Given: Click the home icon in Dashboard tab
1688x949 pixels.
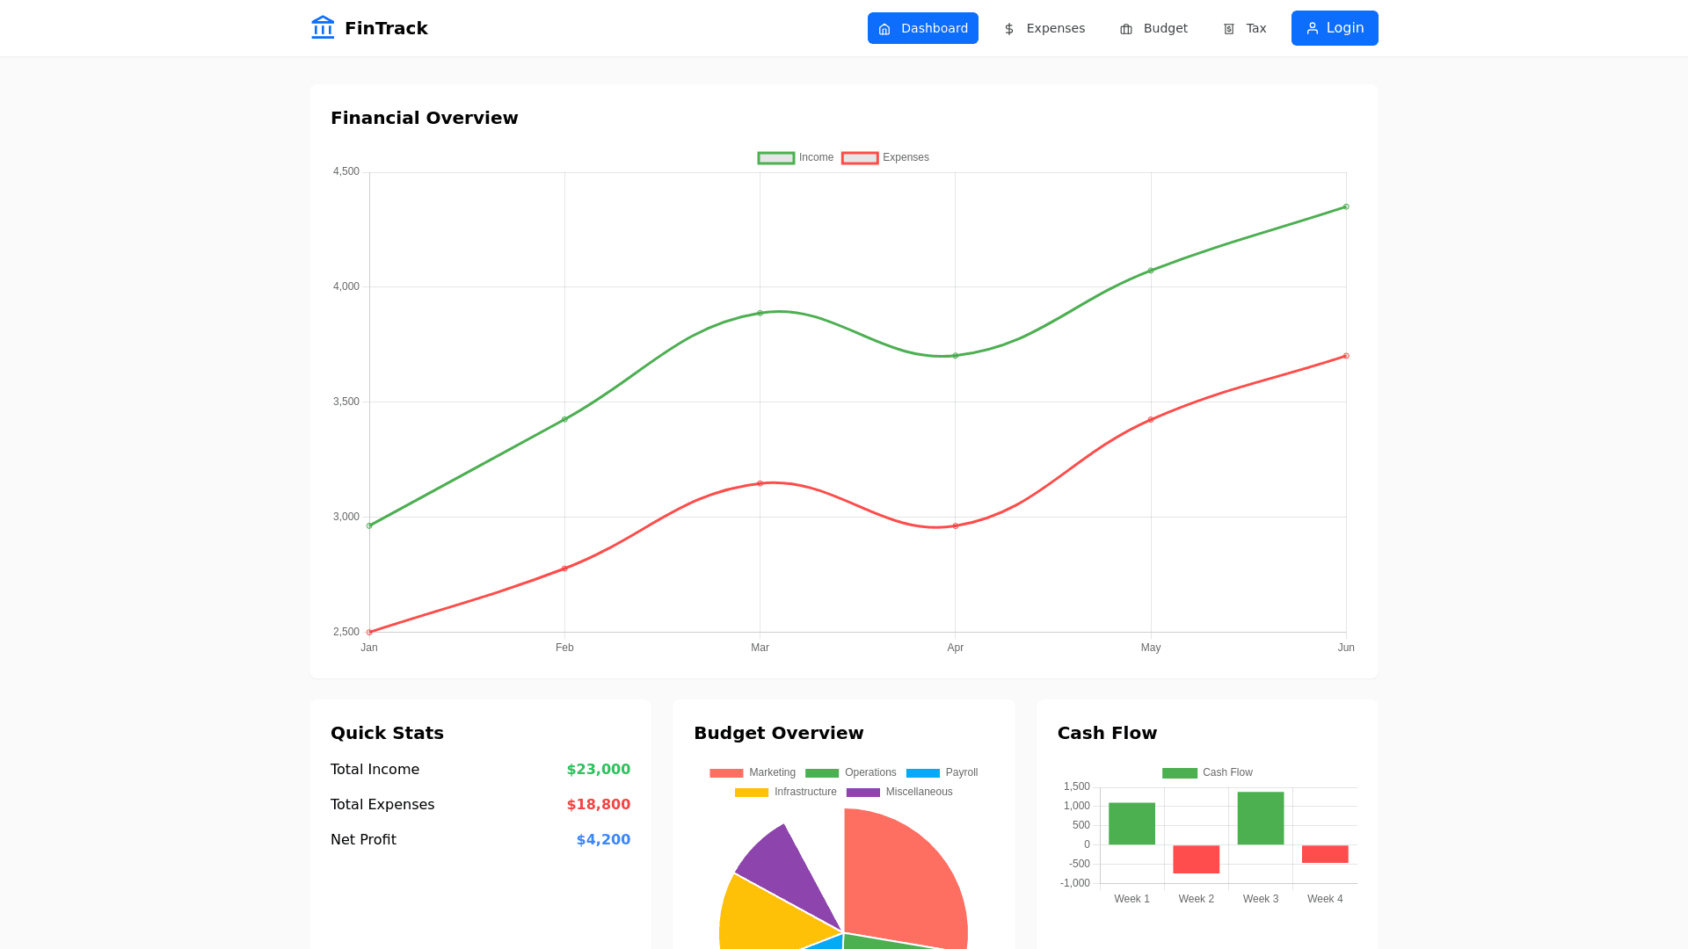Looking at the screenshot, I should (884, 29).
